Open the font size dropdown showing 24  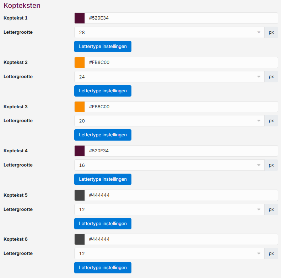pyautogui.click(x=169, y=77)
